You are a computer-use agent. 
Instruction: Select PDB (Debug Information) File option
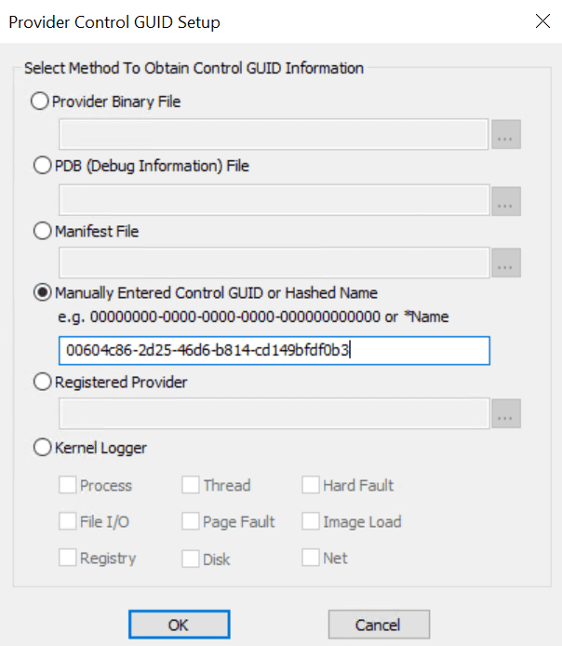point(41,167)
